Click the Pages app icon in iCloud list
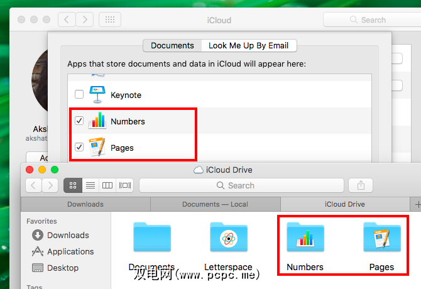The image size is (421, 289). point(97,147)
